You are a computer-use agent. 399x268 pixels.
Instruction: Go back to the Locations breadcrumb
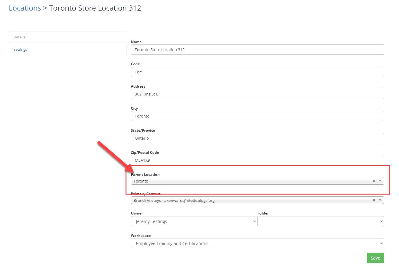coord(25,8)
